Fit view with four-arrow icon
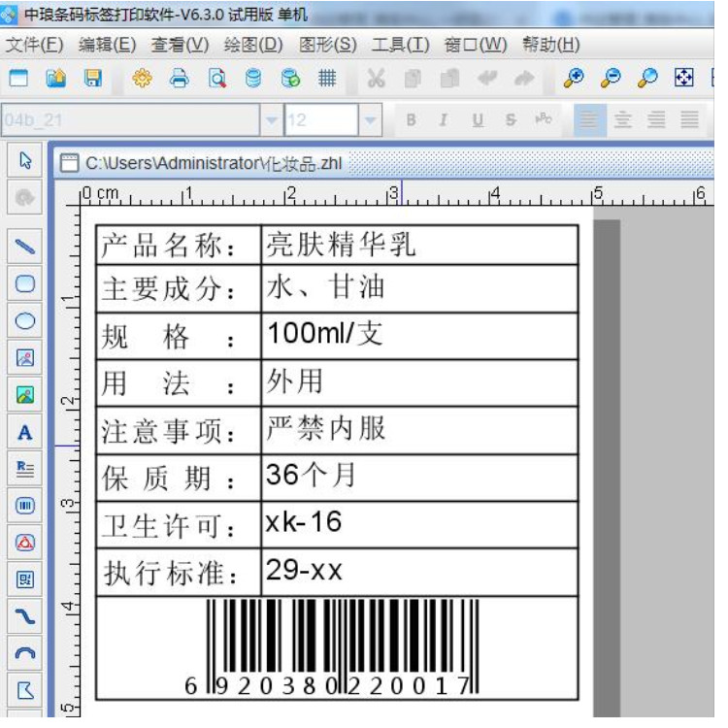This screenshot has height=728, width=728. pyautogui.click(x=684, y=78)
